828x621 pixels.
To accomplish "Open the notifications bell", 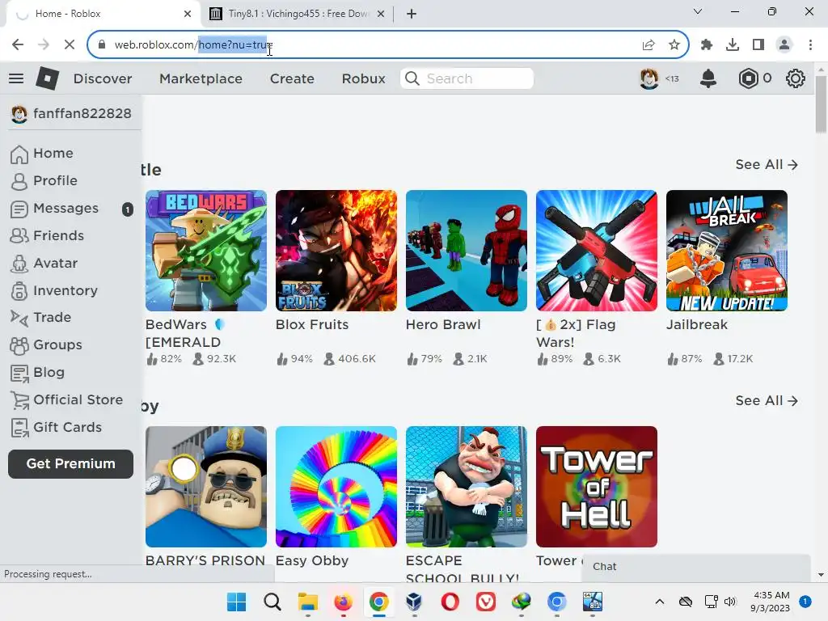I will click(708, 78).
